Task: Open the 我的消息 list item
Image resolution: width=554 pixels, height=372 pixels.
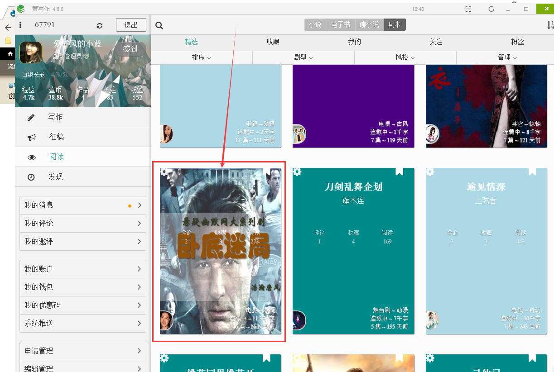Action: 83,205
